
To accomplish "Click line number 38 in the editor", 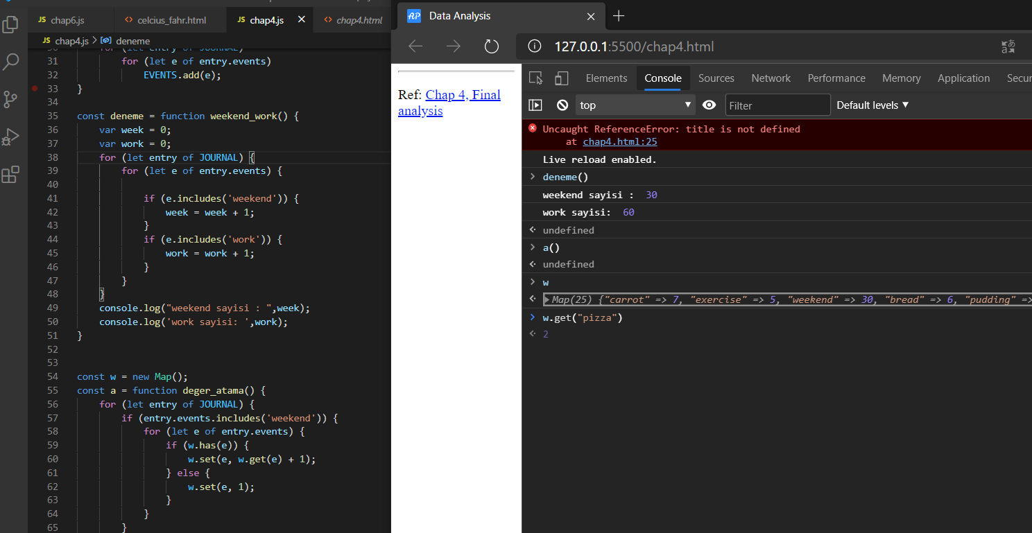I will (53, 157).
